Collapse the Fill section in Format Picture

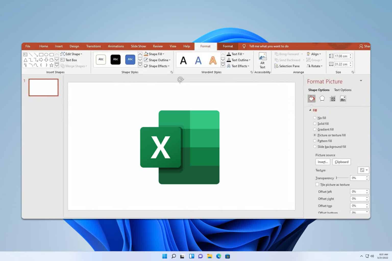pos(310,110)
